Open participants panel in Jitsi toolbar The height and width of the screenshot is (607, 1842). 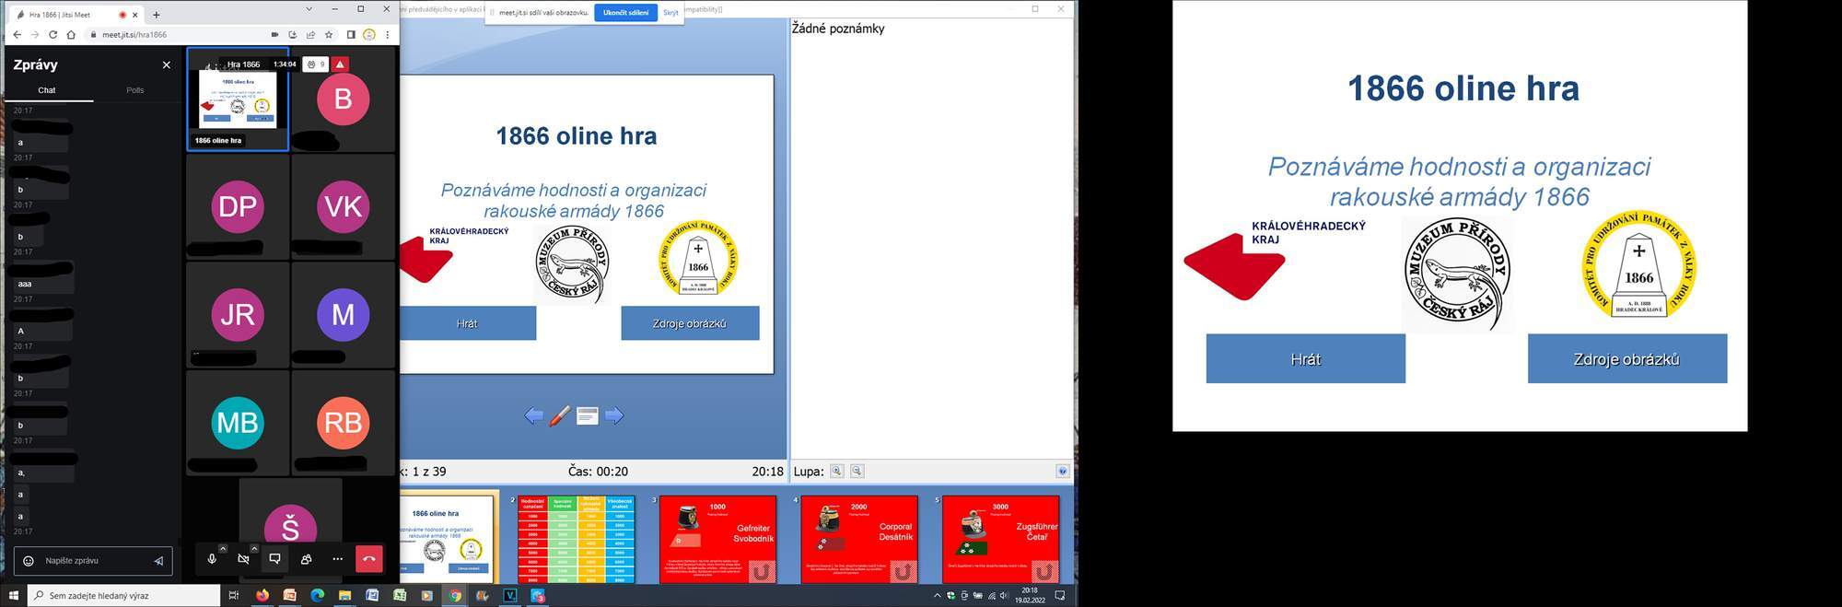point(306,559)
